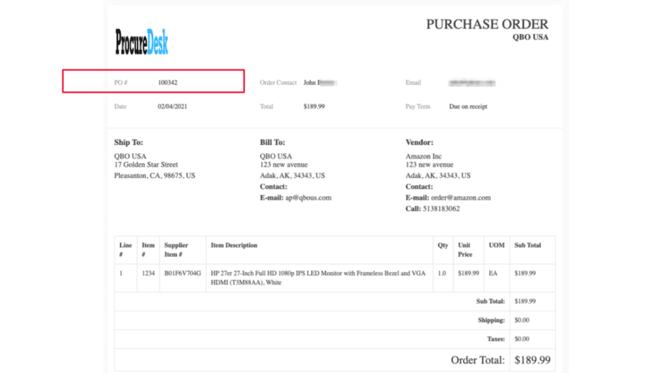Click the order date 02/04/2021
664x373 pixels.
tap(172, 107)
